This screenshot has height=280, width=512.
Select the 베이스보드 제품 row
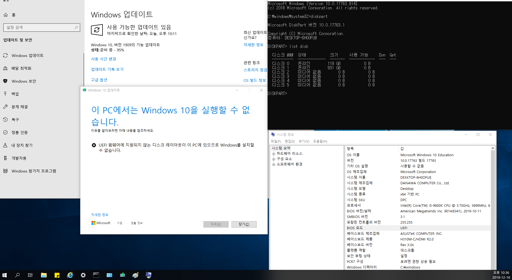tap(418, 239)
